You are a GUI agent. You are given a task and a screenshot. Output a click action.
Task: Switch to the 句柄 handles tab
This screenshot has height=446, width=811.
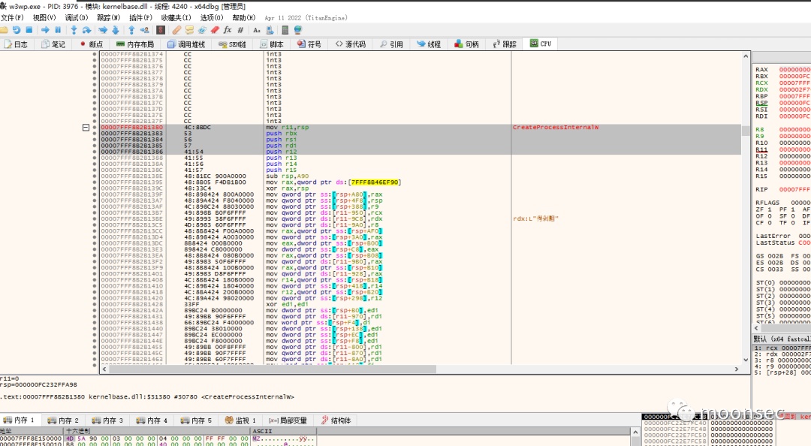click(466, 44)
